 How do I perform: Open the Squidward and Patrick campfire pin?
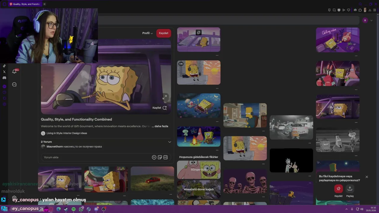(199, 136)
